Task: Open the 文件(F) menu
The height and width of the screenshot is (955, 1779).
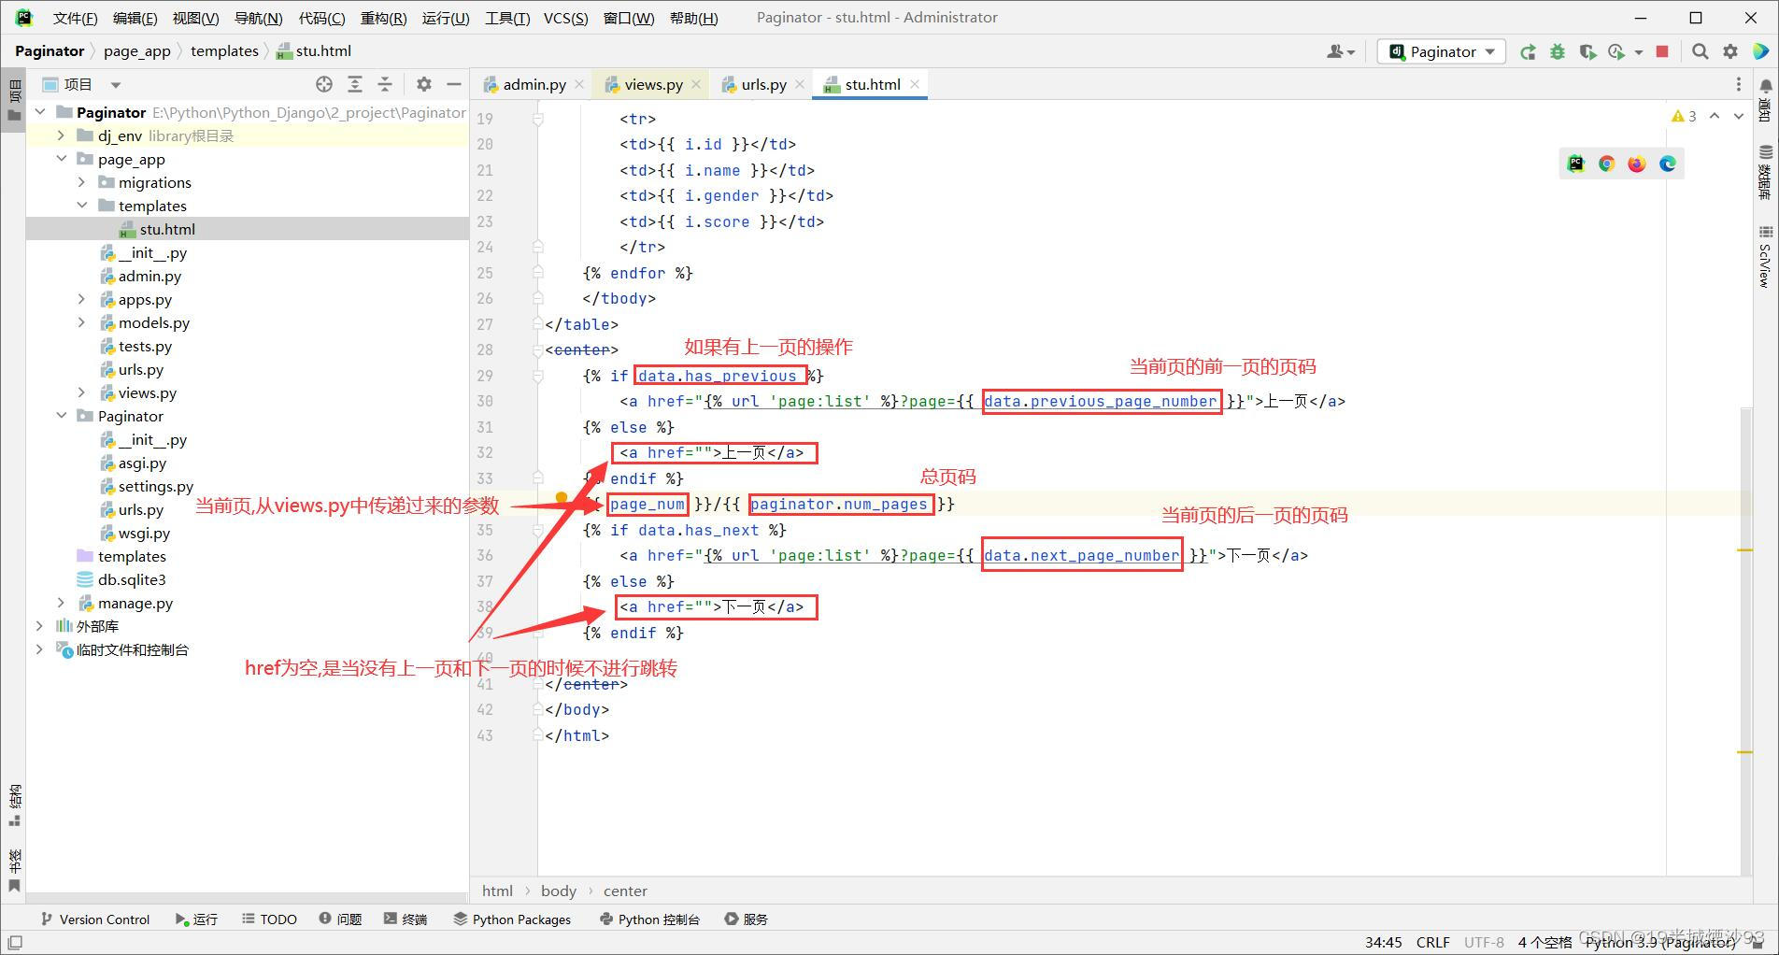Action: tap(75, 18)
